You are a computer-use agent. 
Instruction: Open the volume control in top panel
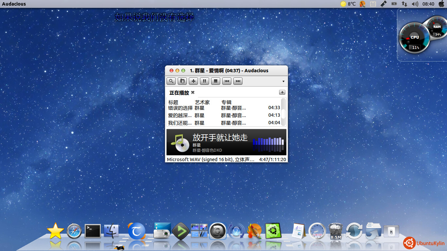coord(415,4)
